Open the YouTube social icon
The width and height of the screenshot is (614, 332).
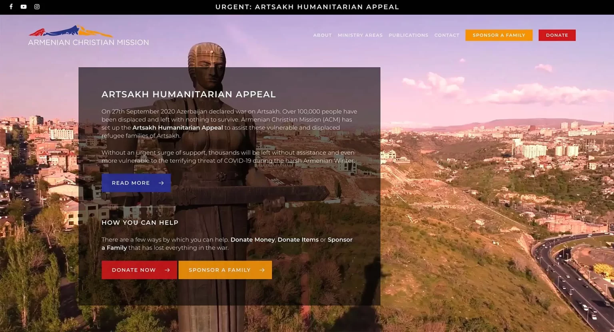(x=24, y=7)
